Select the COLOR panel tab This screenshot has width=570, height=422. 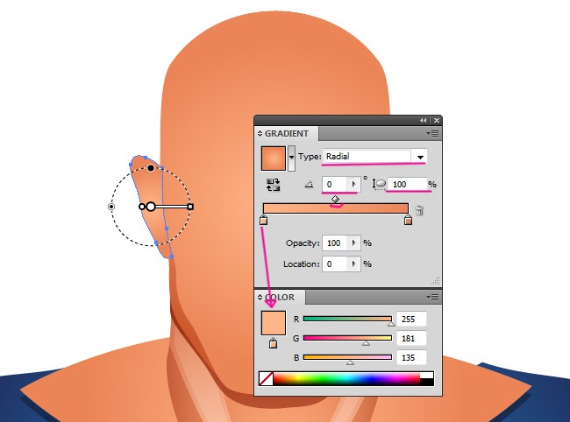pos(280,297)
